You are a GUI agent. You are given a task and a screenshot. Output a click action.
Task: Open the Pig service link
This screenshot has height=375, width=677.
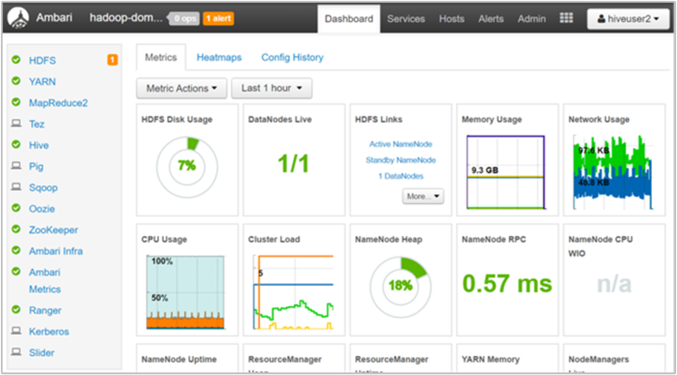click(36, 167)
